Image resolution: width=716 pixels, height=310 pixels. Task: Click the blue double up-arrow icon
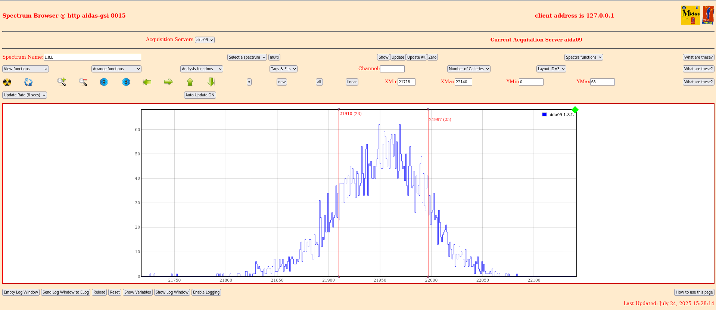point(126,82)
